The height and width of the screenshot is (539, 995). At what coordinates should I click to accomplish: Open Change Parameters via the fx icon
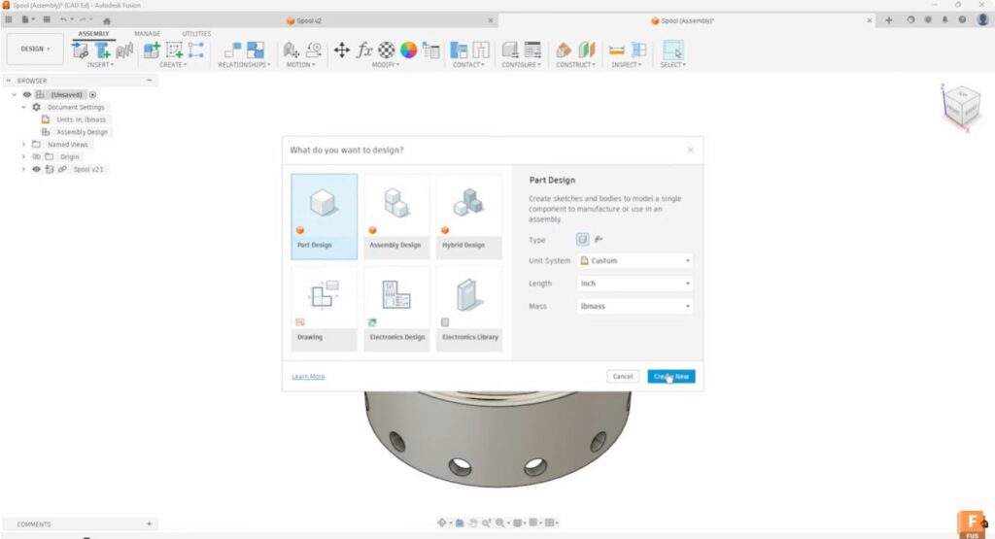click(x=364, y=51)
